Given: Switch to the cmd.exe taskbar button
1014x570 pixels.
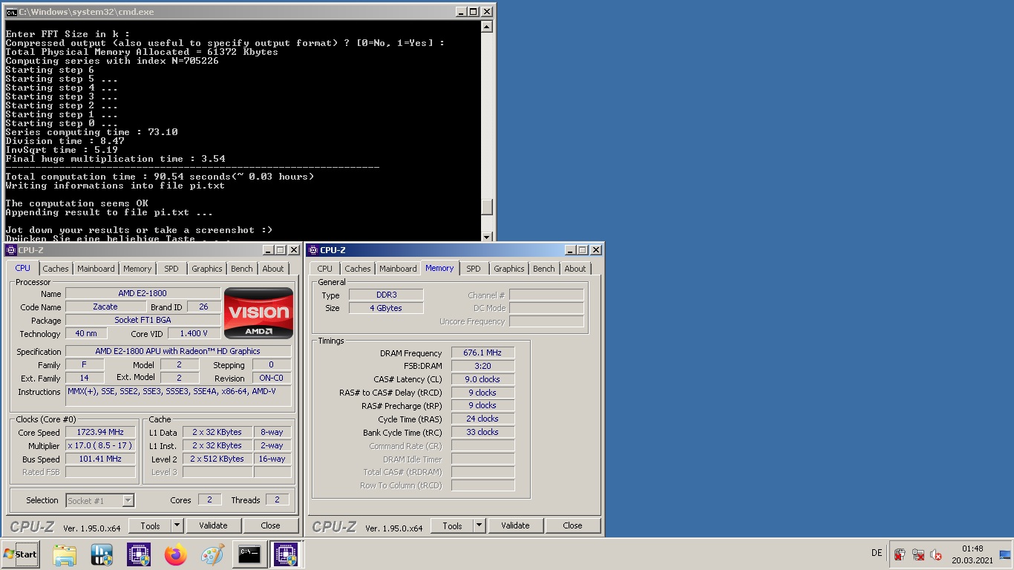Looking at the screenshot, I should [x=249, y=554].
